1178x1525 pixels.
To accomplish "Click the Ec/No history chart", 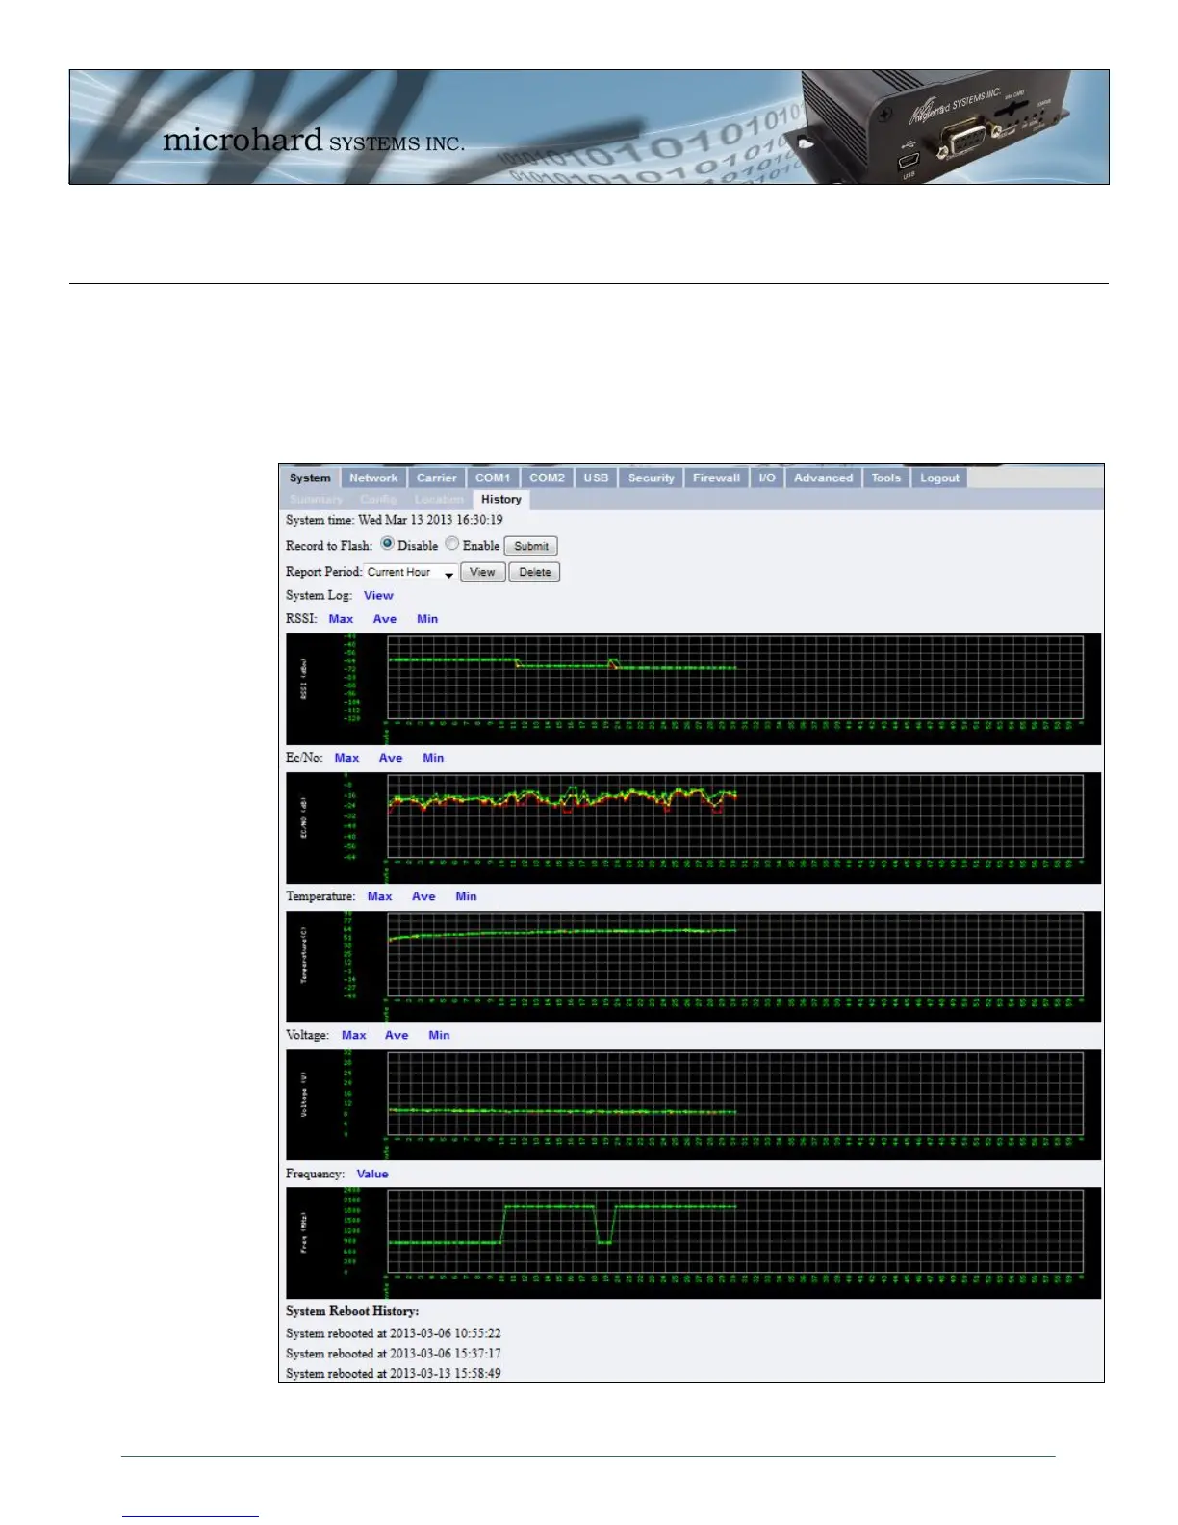I will pyautogui.click(x=693, y=827).
